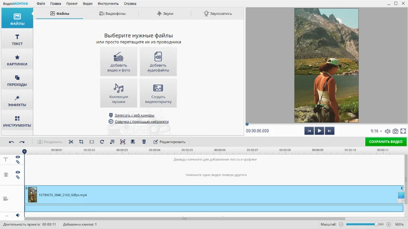Open the 9:16 aspect ratio dropdown

376,131
